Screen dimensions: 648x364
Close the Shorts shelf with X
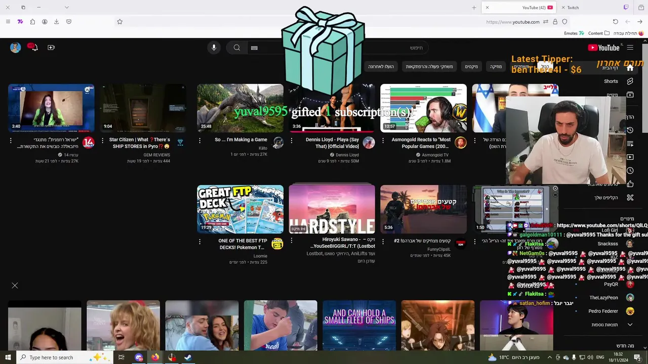tap(15, 286)
